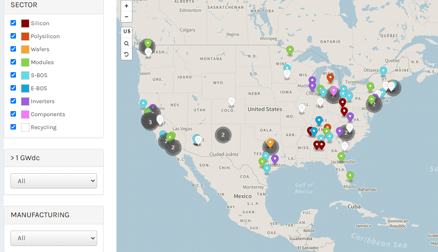Uncheck the E-BOS checkbox

pos(13,88)
